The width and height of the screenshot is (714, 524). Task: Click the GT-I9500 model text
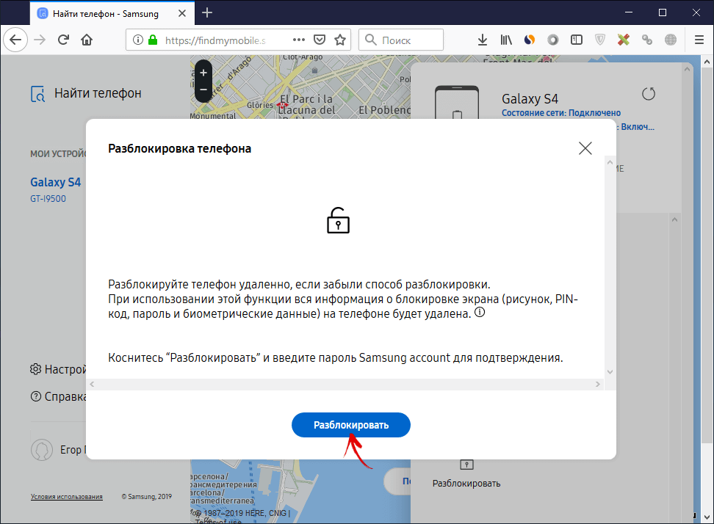(x=48, y=199)
